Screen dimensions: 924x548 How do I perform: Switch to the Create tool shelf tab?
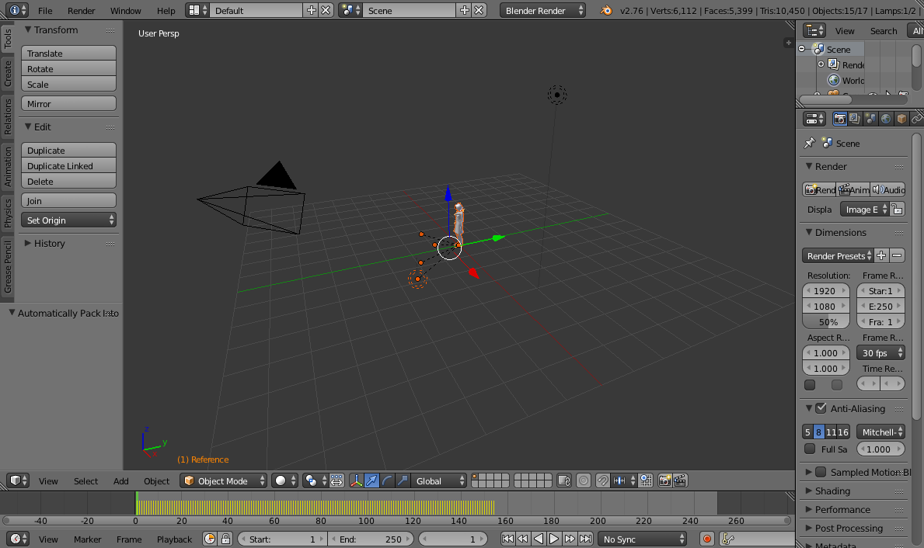7,72
